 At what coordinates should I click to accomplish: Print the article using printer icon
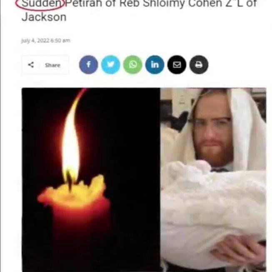(199, 65)
